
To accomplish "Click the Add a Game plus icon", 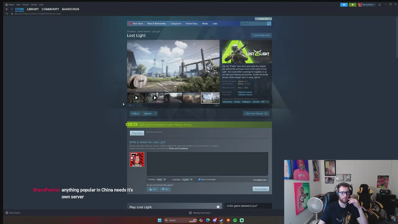I will (7, 213).
